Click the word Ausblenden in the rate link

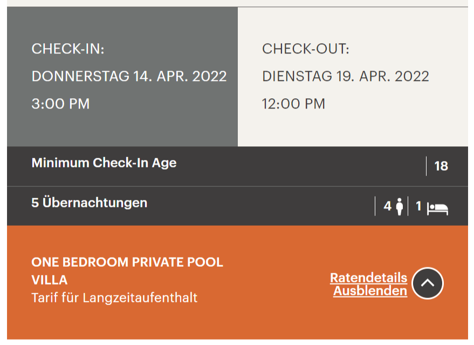(370, 291)
